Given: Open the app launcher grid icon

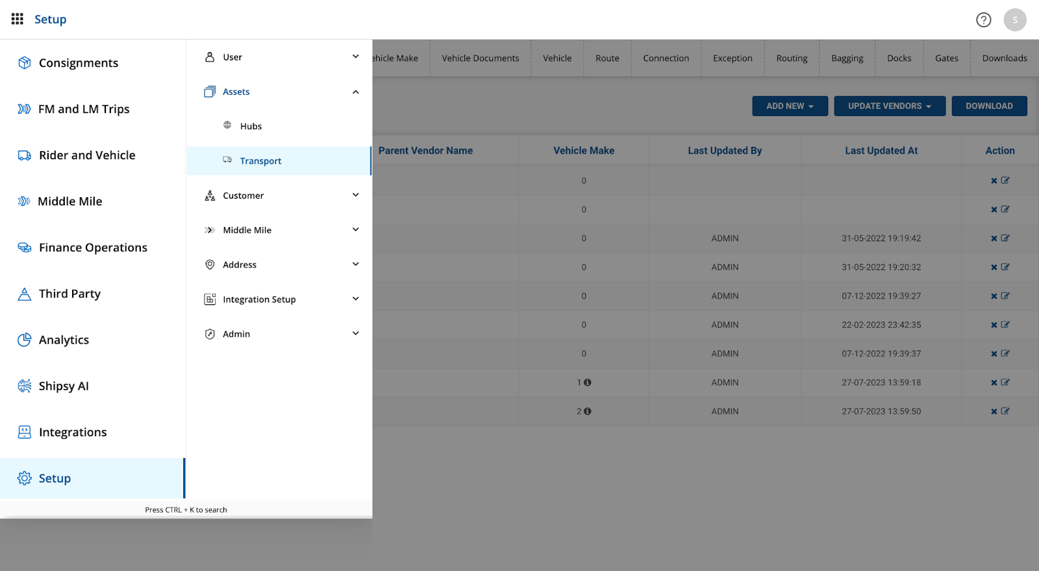Looking at the screenshot, I should tap(18, 19).
